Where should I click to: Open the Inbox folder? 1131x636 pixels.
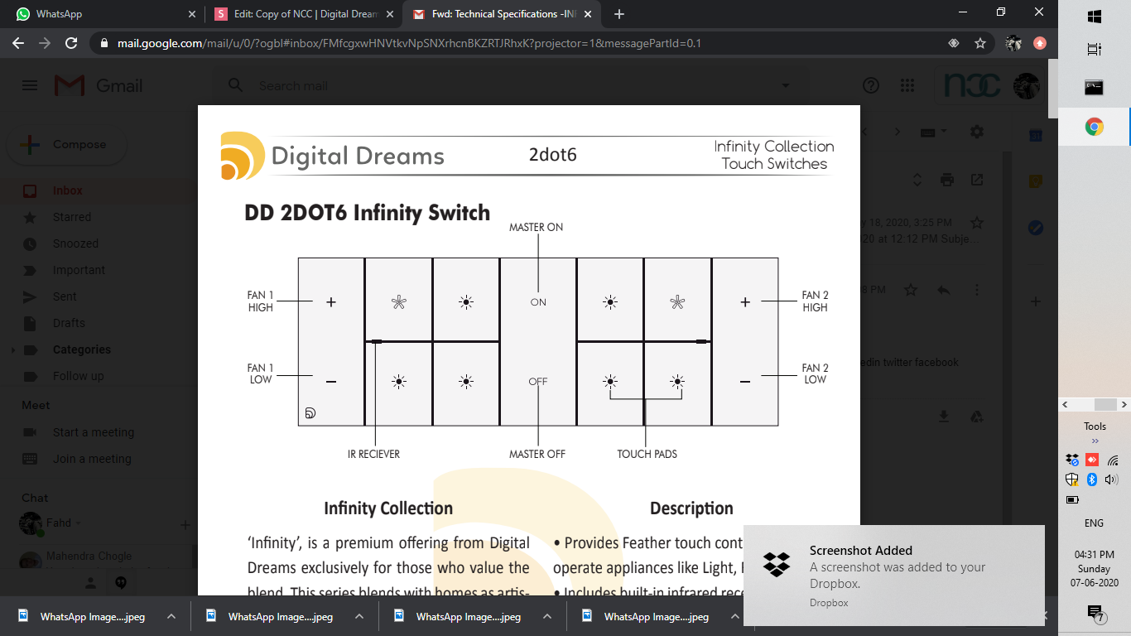pos(67,190)
